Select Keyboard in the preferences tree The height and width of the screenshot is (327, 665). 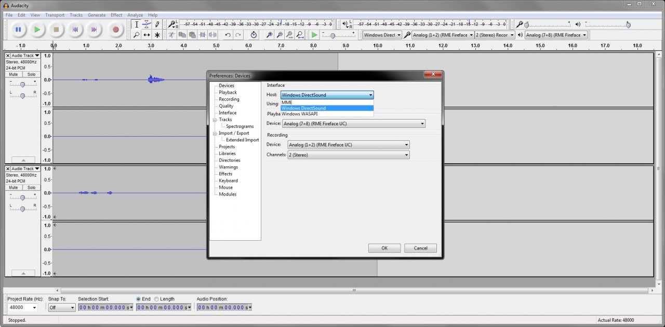click(x=228, y=180)
